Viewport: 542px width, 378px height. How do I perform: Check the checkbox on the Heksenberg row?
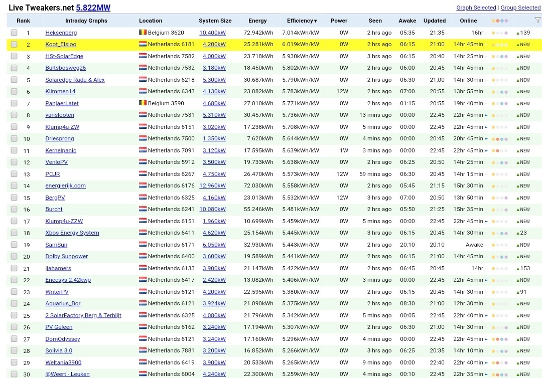(x=14, y=32)
